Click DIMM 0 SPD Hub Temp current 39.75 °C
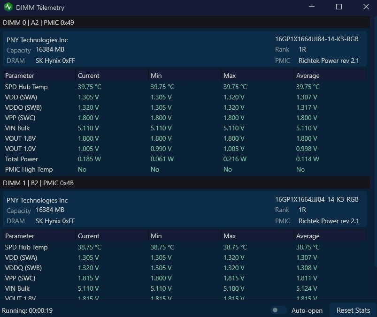The height and width of the screenshot is (317, 377). (x=90, y=87)
